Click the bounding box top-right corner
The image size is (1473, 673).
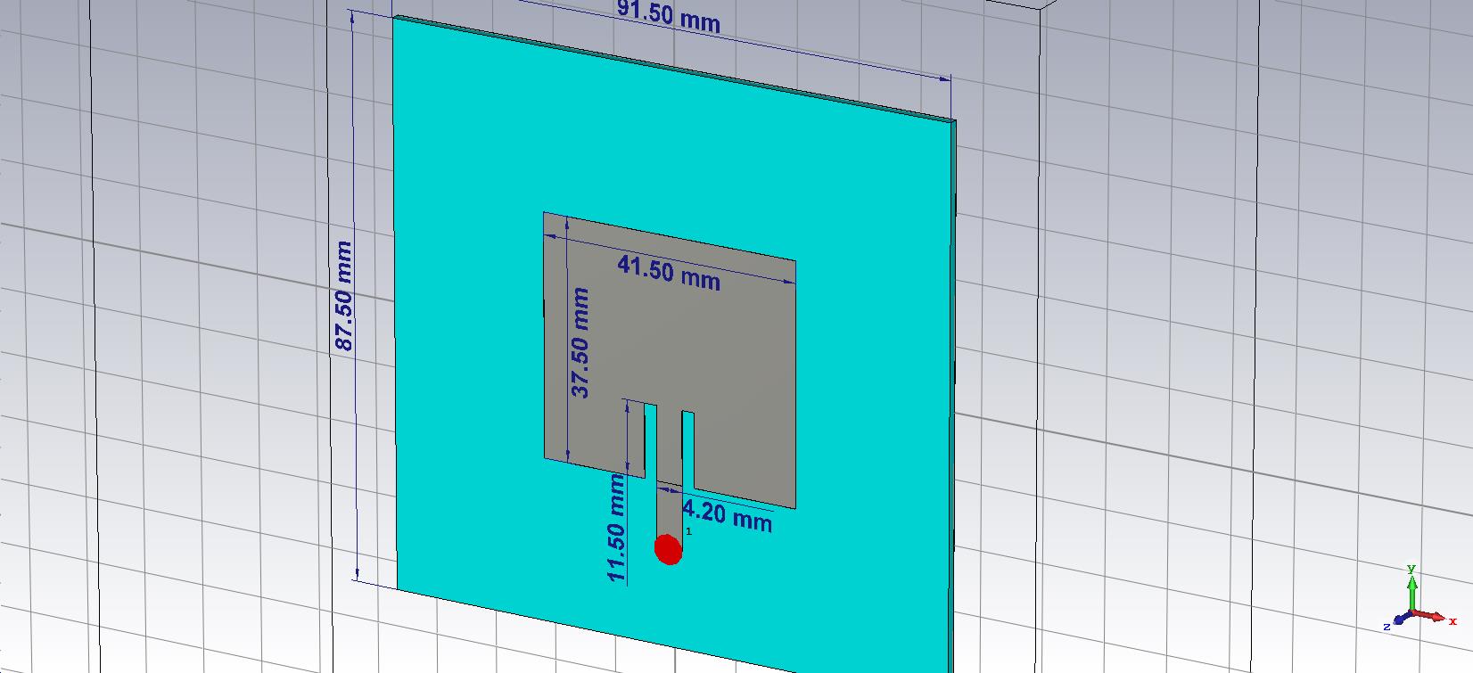pyautogui.click(x=1040, y=9)
